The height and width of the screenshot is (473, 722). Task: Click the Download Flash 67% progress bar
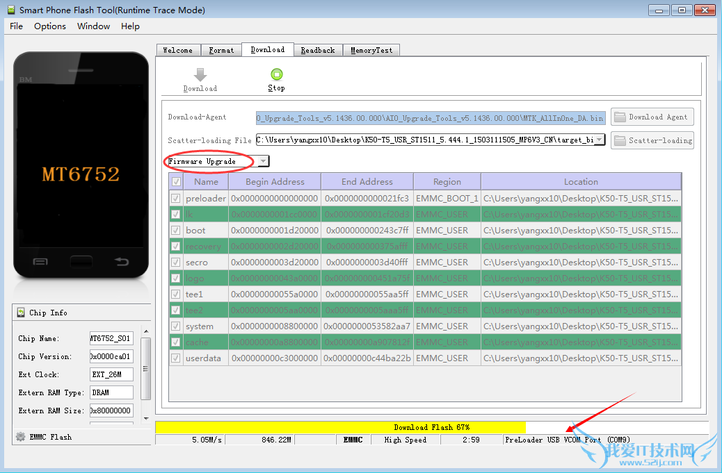pos(432,427)
